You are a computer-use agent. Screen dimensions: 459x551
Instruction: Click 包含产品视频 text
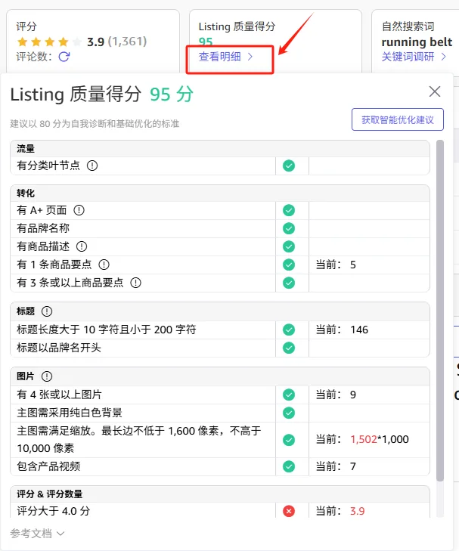(48, 466)
